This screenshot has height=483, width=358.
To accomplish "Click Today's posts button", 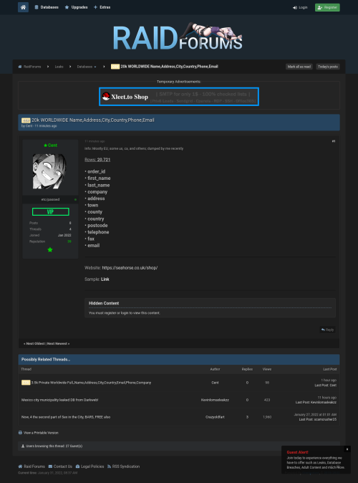I will coord(327,67).
